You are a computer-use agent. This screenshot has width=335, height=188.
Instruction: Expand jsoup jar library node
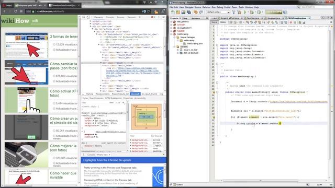click(x=178, y=50)
